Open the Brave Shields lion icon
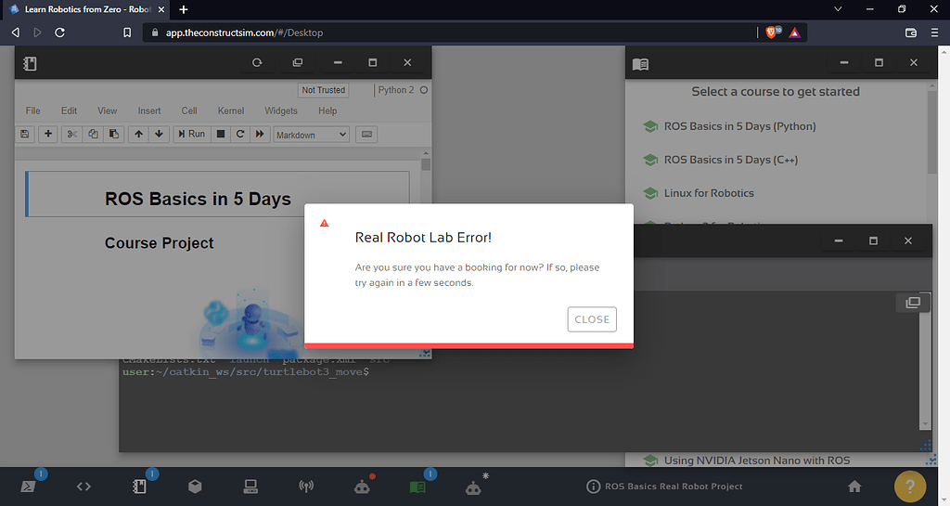The image size is (950, 506). (x=773, y=32)
